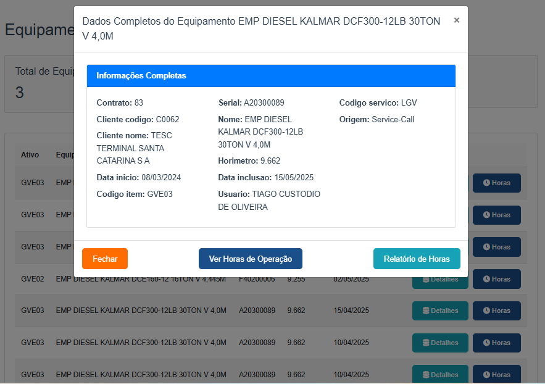Click the database icon in the GVE02 row
The width and height of the screenshot is (545, 384).
point(426,279)
